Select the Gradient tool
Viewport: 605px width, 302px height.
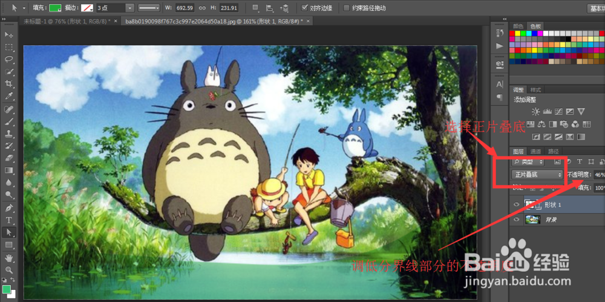pos(9,170)
